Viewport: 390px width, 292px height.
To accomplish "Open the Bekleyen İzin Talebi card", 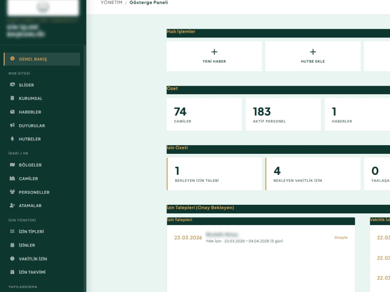I will click(214, 174).
